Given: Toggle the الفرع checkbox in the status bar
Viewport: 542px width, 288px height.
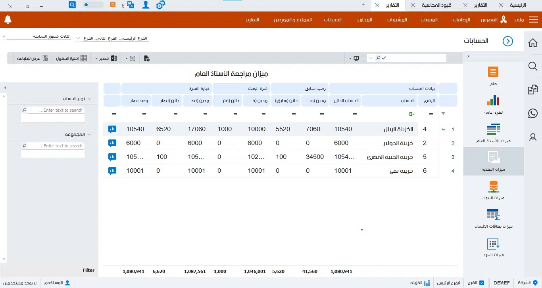Looking at the screenshot, I should (481, 283).
